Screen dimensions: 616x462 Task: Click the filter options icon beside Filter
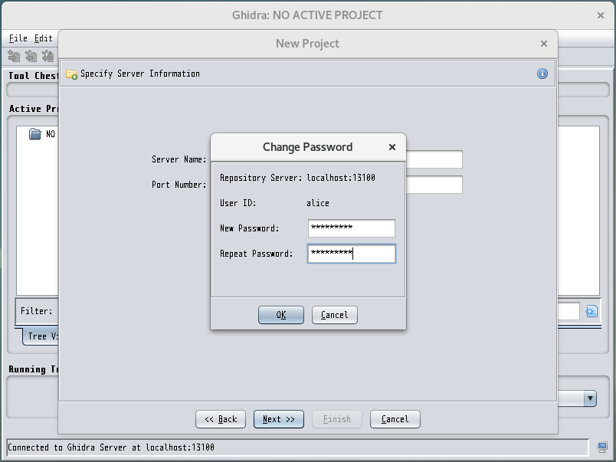tap(591, 311)
